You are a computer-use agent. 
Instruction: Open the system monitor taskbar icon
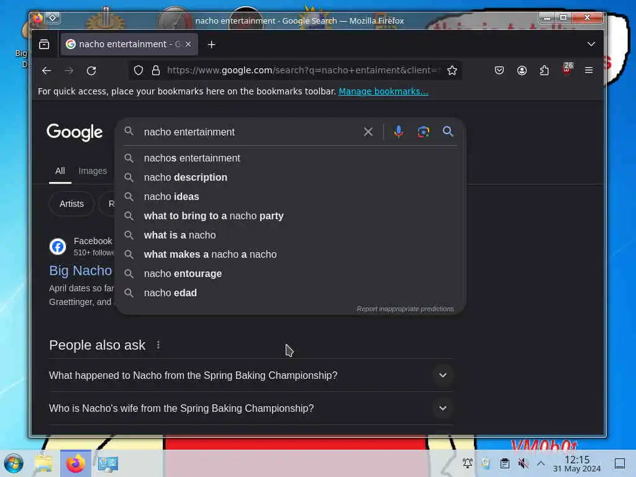tap(108, 463)
